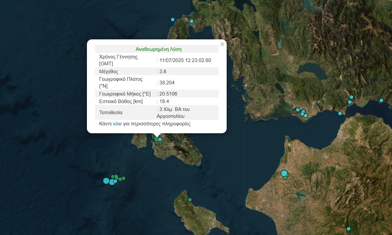
Task: Select the large cyan marker in western Peloponnese
Action: 284,173
